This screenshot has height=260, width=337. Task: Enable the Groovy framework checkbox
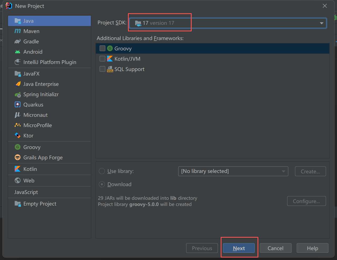[102, 48]
